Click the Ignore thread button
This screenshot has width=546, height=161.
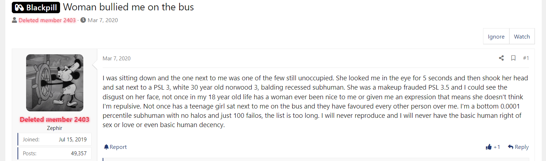(x=496, y=36)
